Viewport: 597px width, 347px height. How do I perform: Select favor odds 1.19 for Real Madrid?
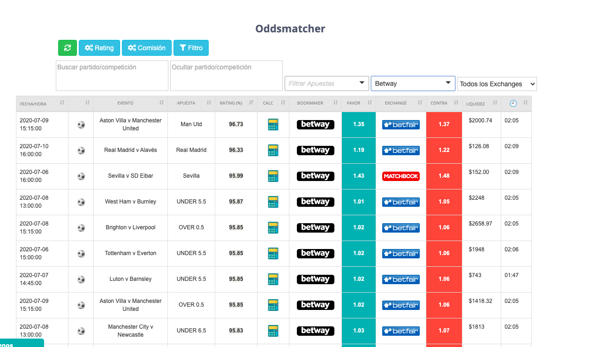tap(359, 151)
